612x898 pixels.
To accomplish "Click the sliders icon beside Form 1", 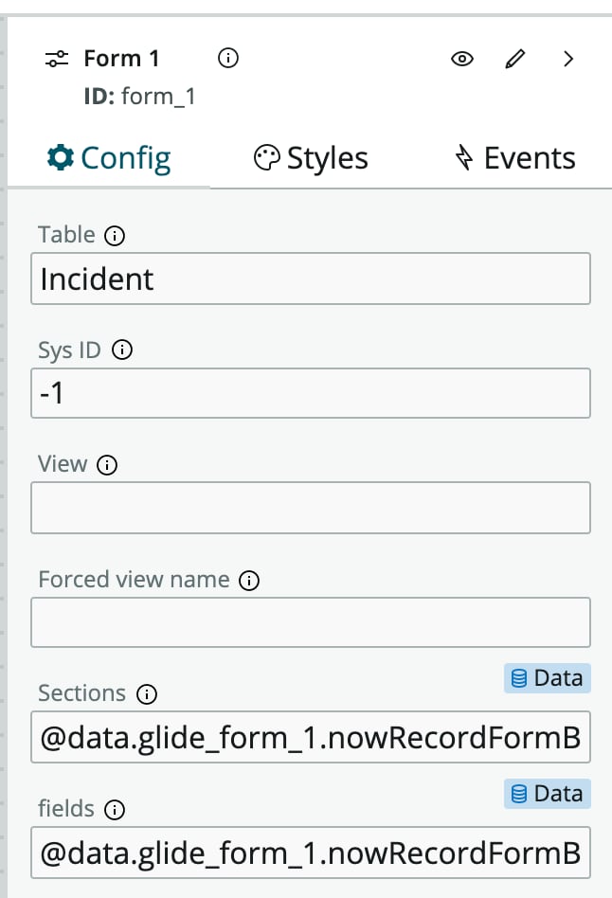I will tap(57, 59).
